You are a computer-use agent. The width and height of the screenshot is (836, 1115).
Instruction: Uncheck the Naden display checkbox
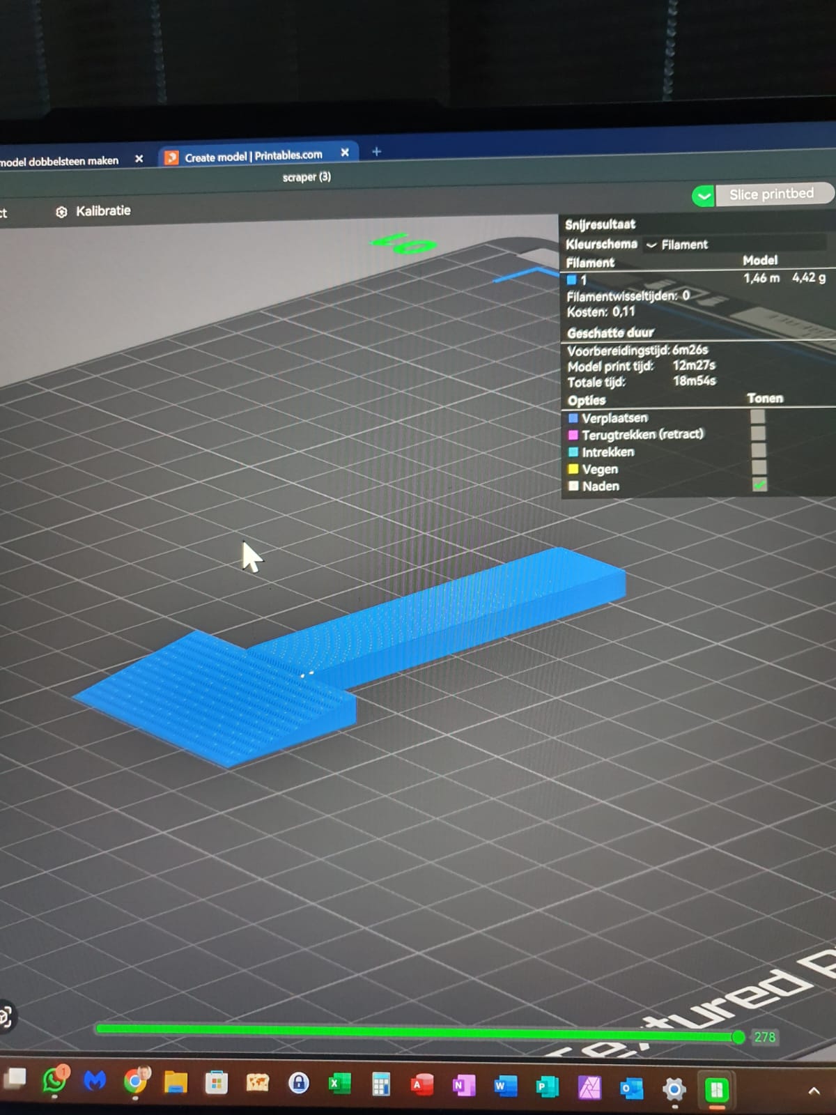pos(759,484)
